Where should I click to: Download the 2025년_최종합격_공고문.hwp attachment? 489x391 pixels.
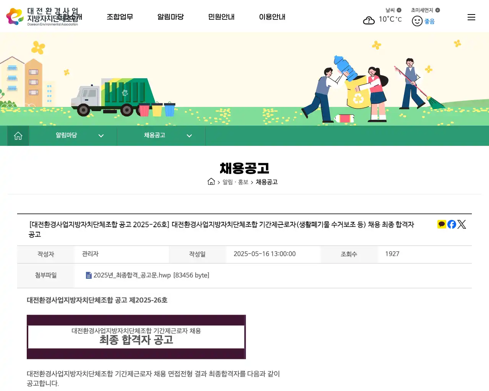[x=132, y=275]
